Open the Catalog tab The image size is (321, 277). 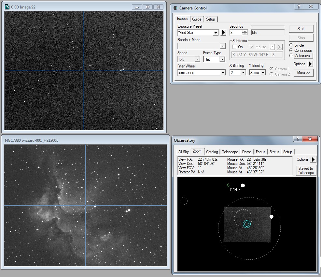[212, 152]
